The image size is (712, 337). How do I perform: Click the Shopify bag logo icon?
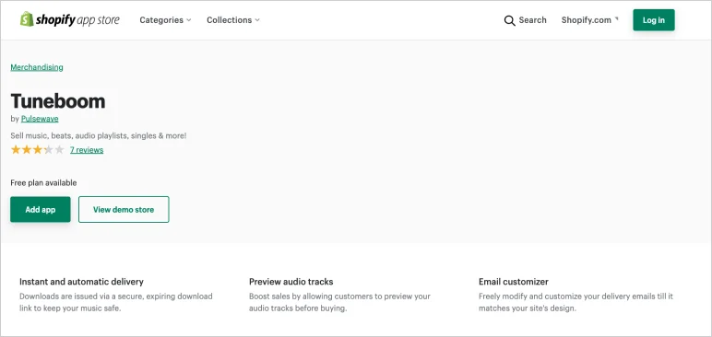pos(27,19)
